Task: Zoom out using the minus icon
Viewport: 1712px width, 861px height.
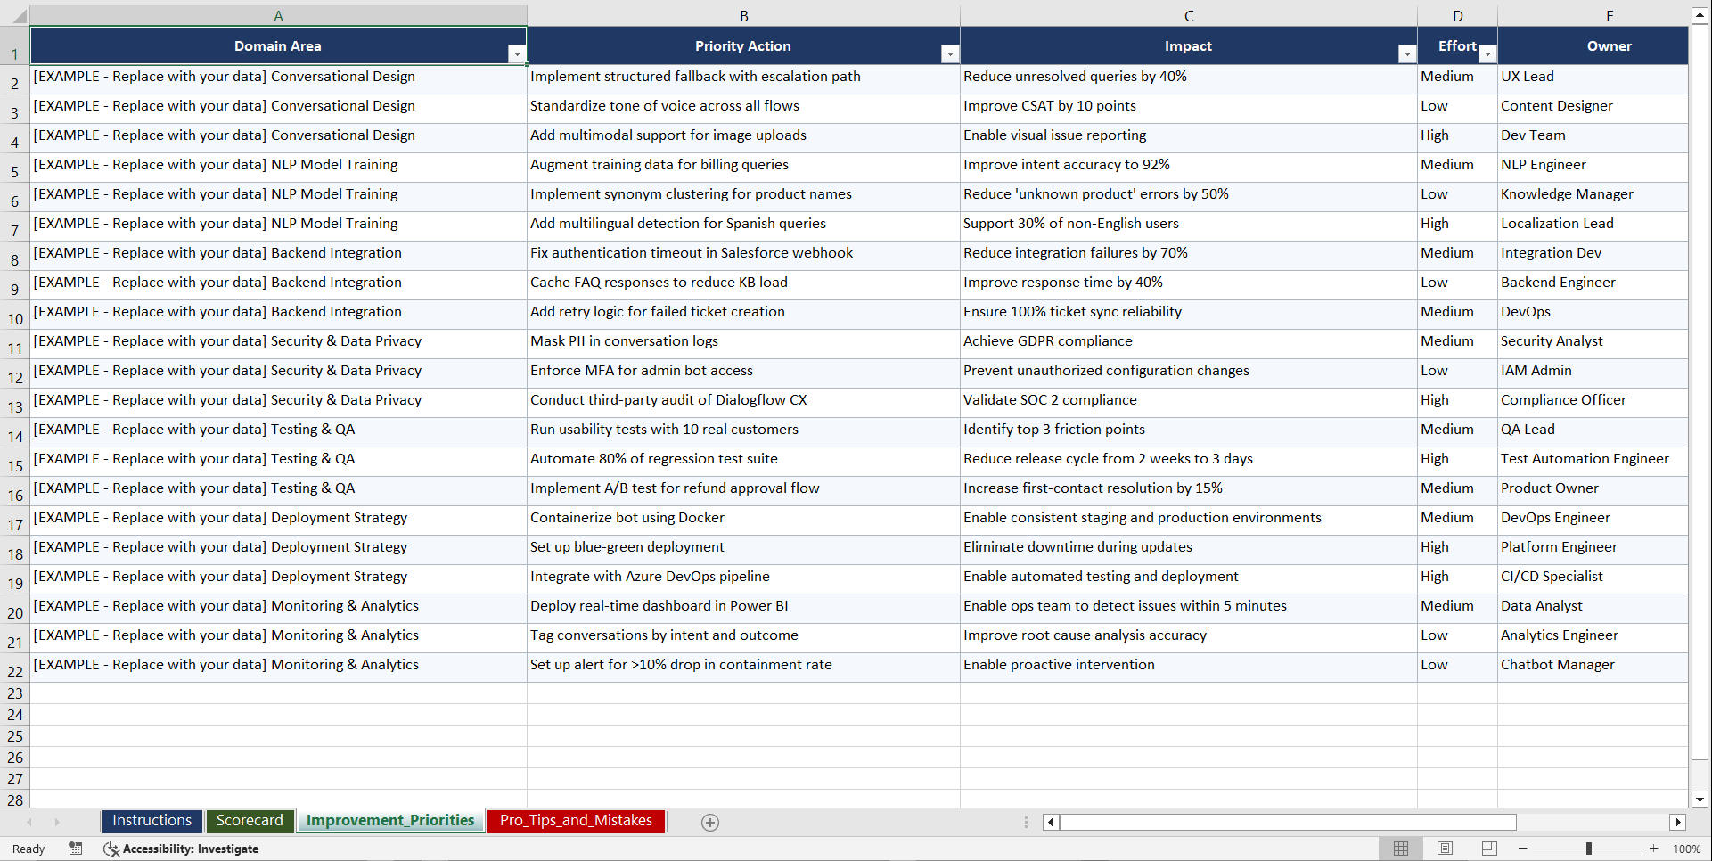Action: point(1523,849)
